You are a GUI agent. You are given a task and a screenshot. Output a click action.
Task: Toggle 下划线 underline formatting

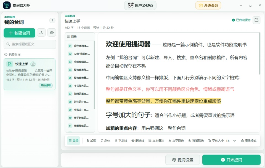121,141
